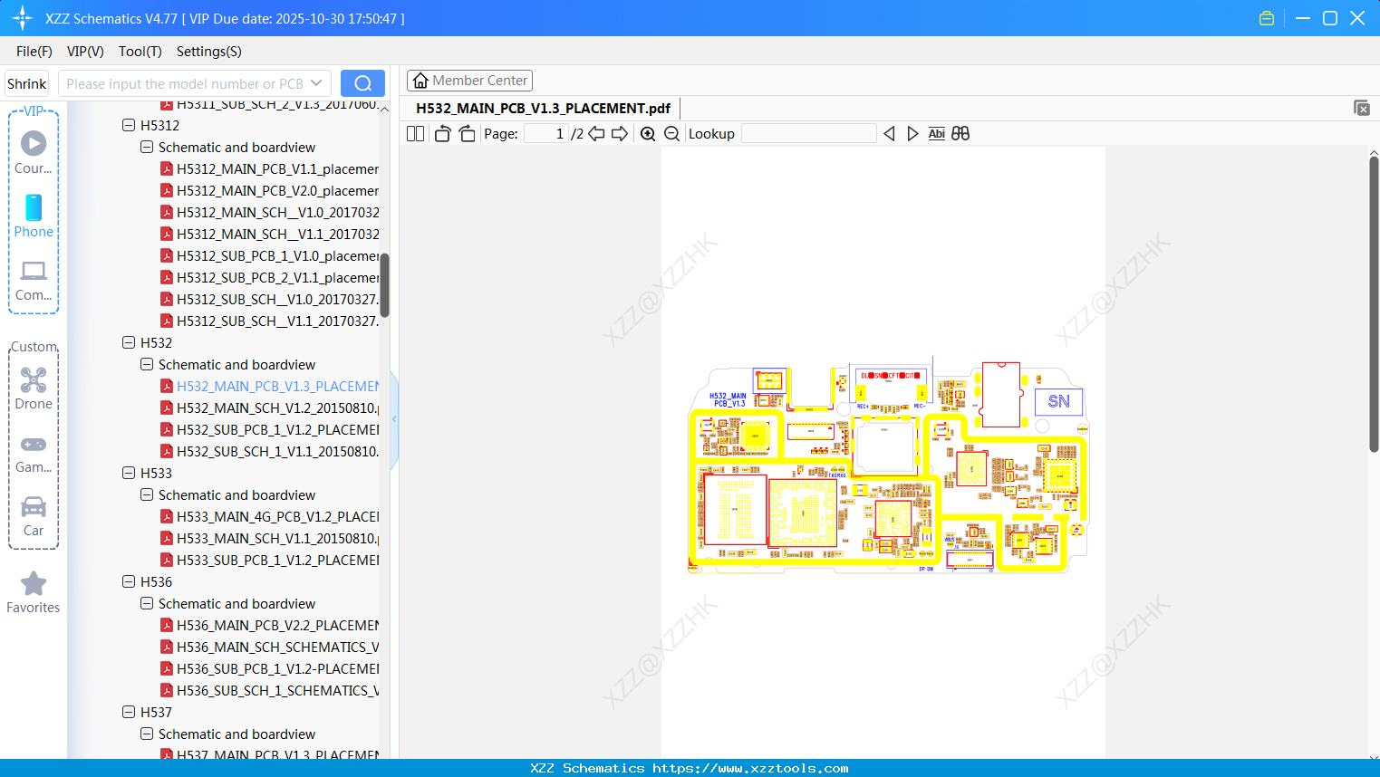The height and width of the screenshot is (777, 1380).
Task: Select the two-page view icon in PDF toolbar
Action: pos(415,133)
